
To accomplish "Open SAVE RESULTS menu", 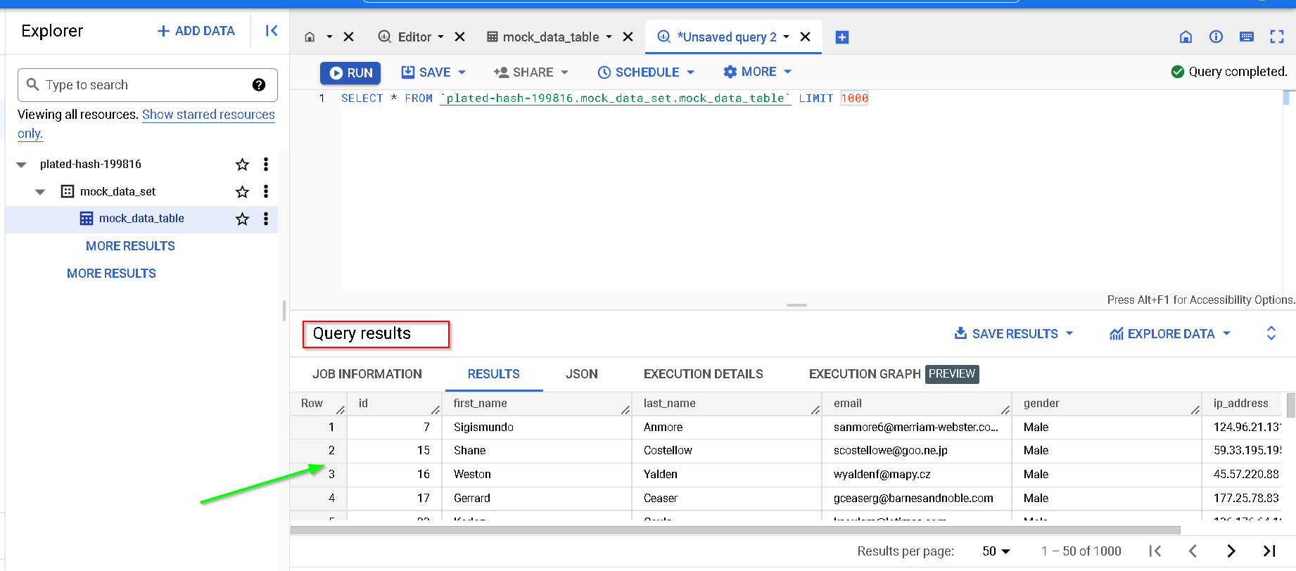I will [1014, 334].
